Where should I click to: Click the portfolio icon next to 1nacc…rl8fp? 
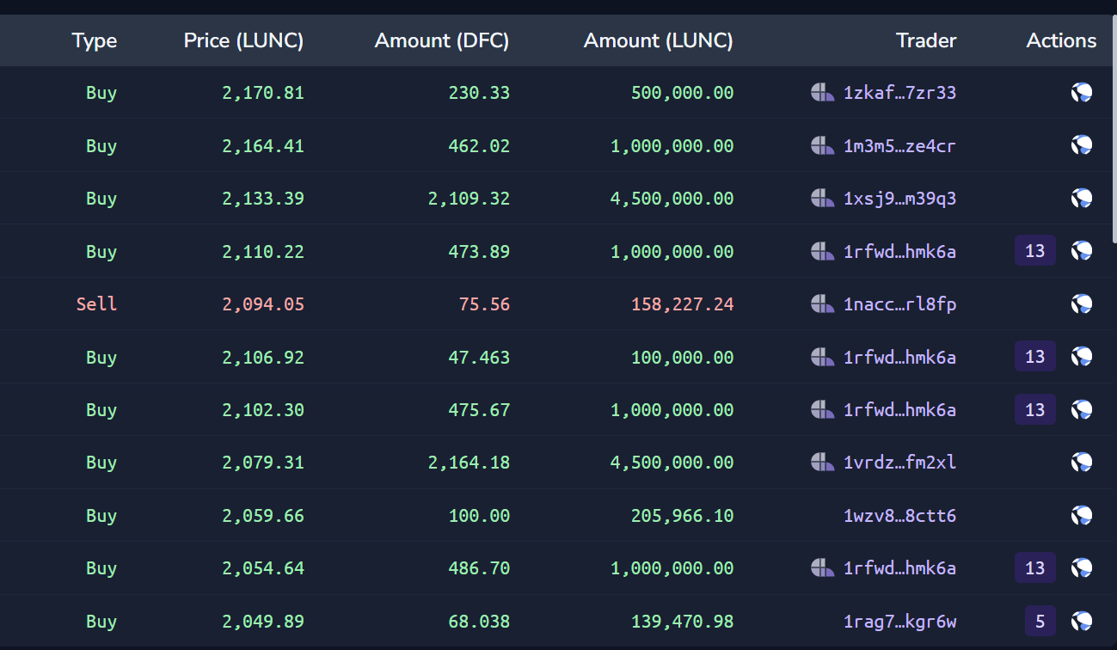click(x=822, y=304)
